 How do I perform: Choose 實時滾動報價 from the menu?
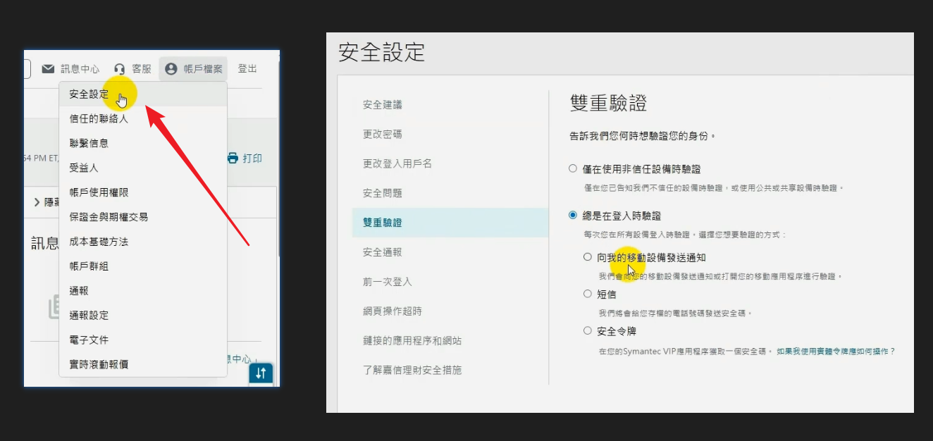(x=143, y=365)
